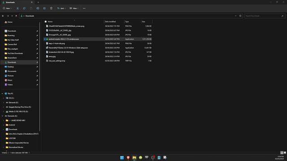Open the View dropdown menu
This screenshot has width=287, height=161.
pyautogui.click(x=74, y=8)
